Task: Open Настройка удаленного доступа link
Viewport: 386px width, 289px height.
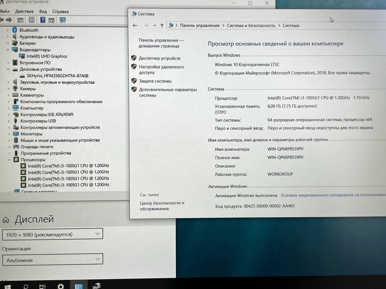Action: coord(161,70)
